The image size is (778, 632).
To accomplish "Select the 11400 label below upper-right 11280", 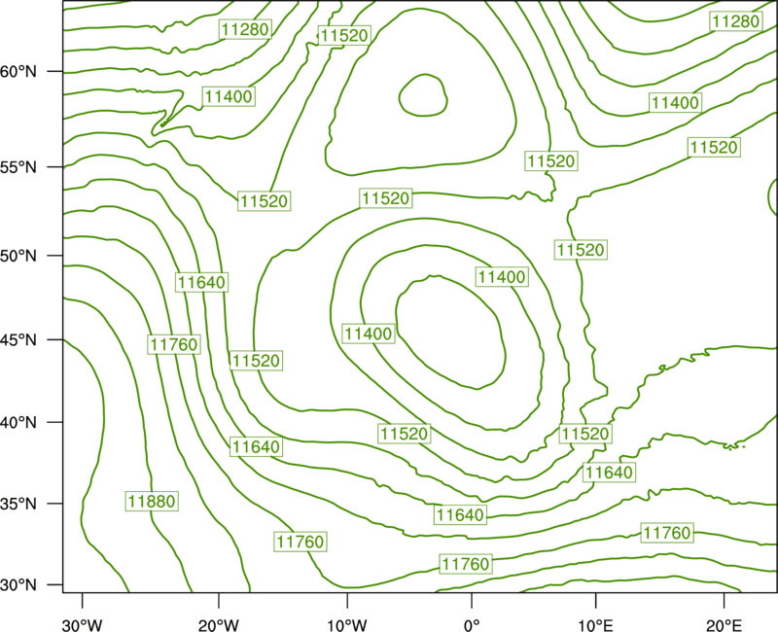I will 675,103.
